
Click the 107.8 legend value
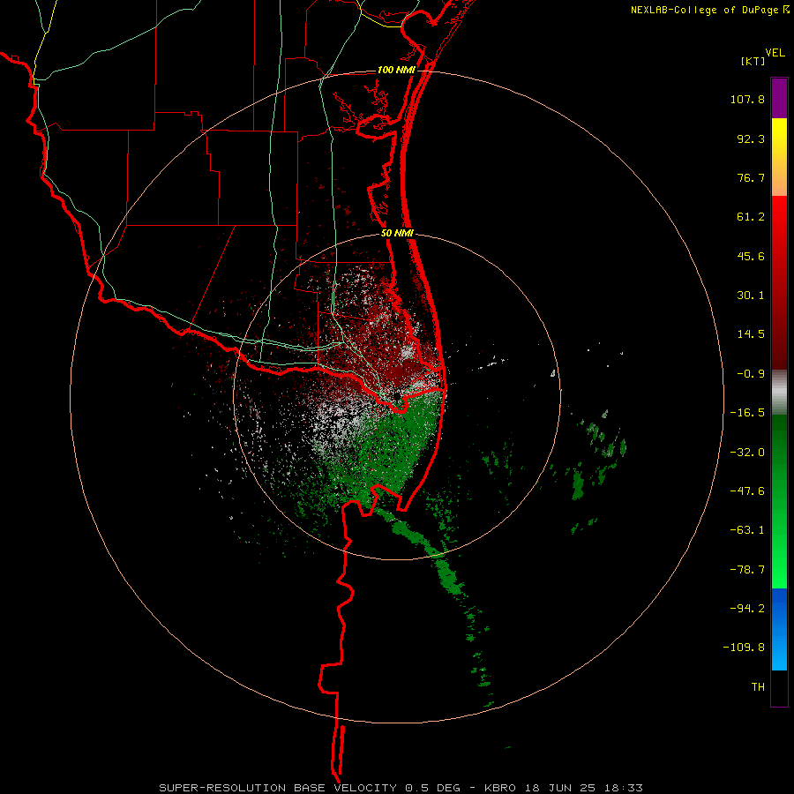coord(747,99)
